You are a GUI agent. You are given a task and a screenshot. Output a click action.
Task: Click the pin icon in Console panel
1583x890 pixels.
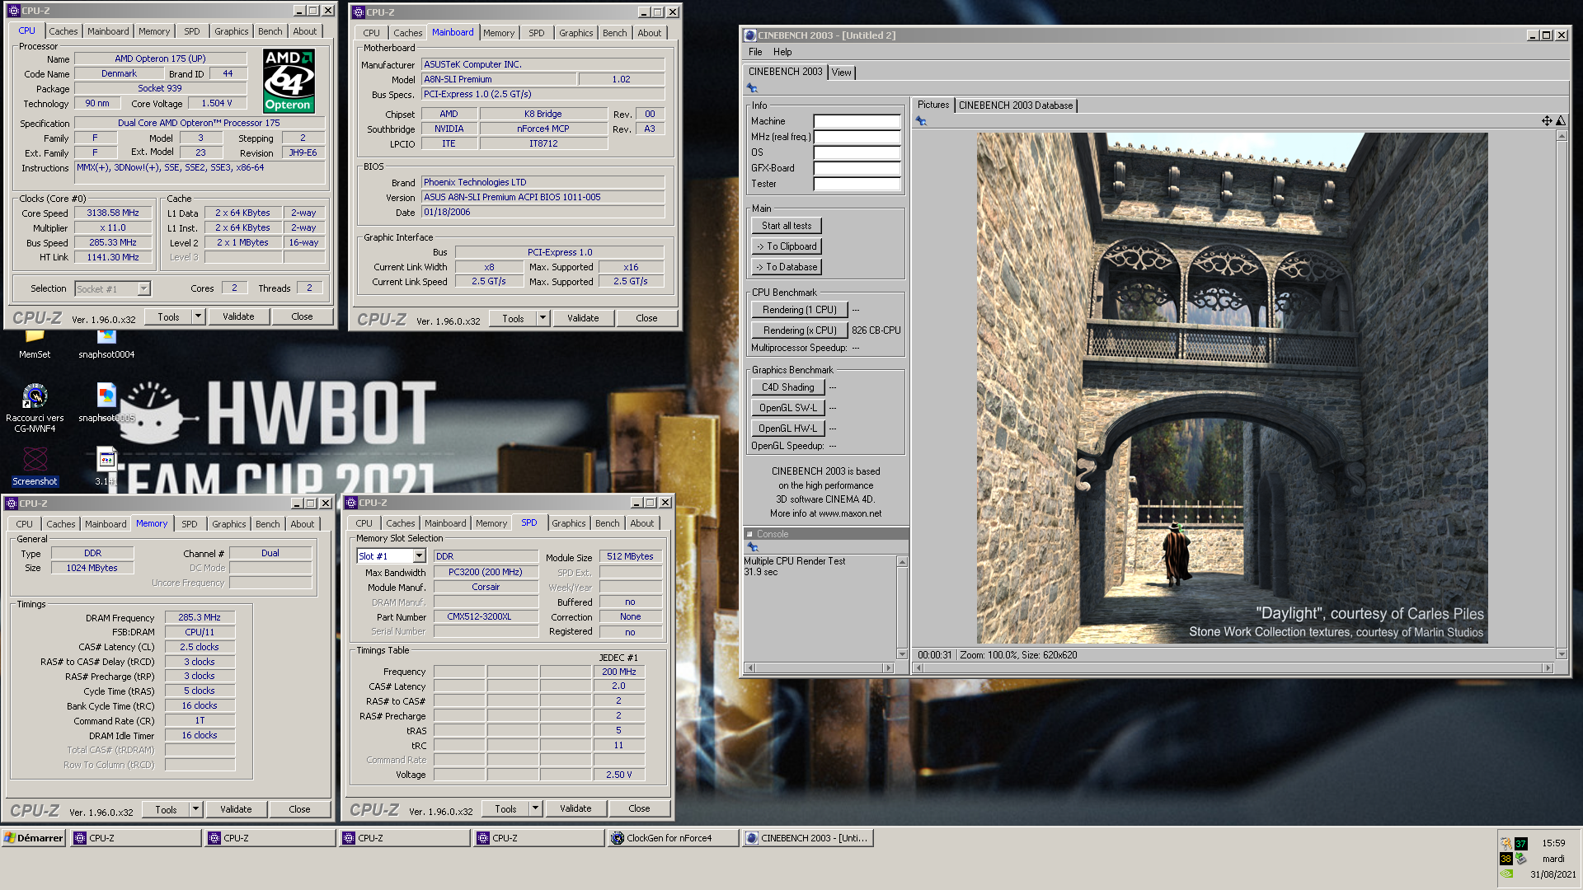click(x=752, y=547)
